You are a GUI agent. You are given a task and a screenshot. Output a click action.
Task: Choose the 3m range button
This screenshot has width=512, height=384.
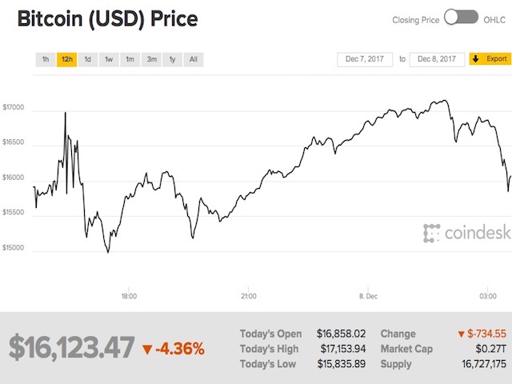pyautogui.click(x=150, y=59)
